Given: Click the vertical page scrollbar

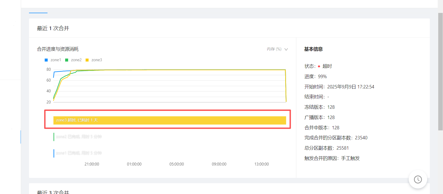Looking at the screenshot, I should pos(440,71).
